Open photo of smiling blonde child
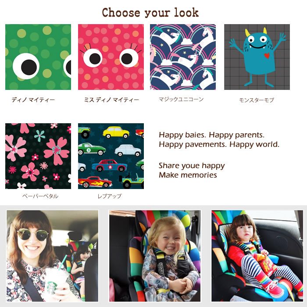The width and height of the screenshot is (307, 307). [x=155, y=256]
